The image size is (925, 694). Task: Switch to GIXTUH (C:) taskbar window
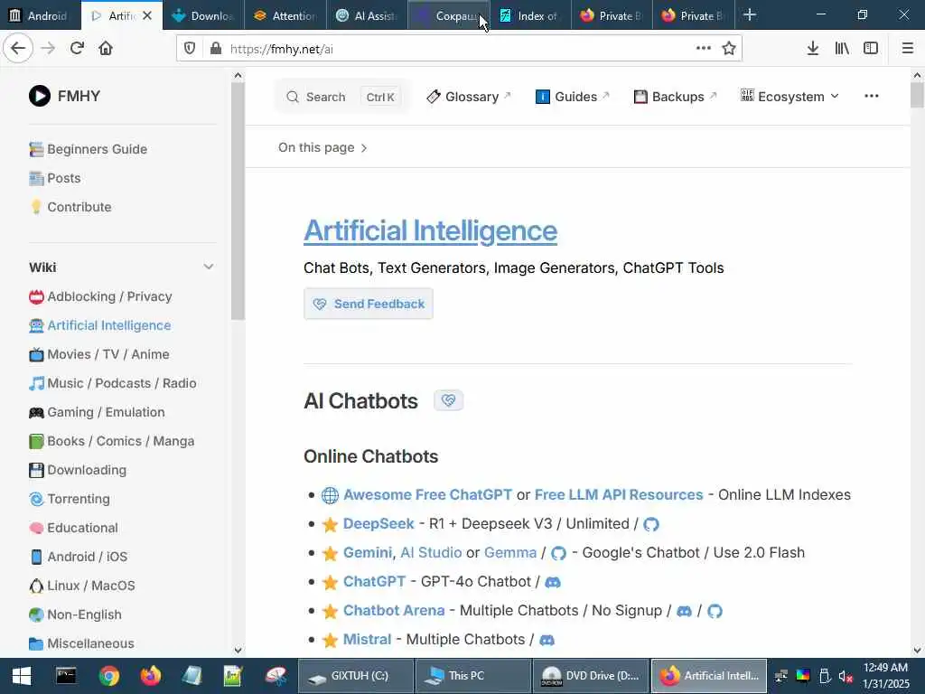356,676
